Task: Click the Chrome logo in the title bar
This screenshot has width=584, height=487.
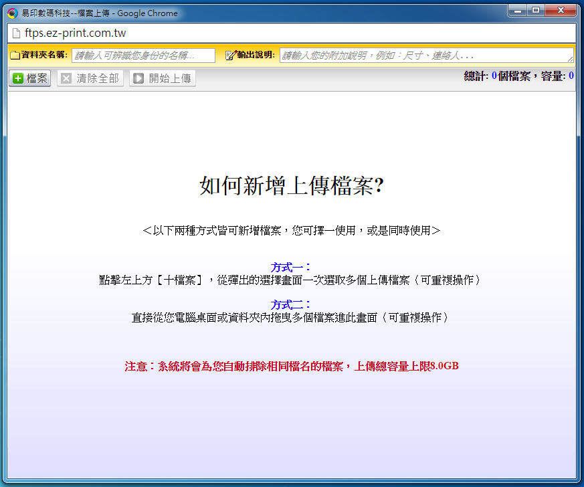Action: pyautogui.click(x=12, y=13)
